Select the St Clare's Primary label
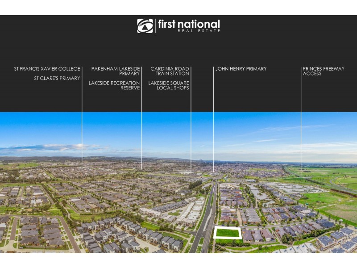 coord(57,78)
